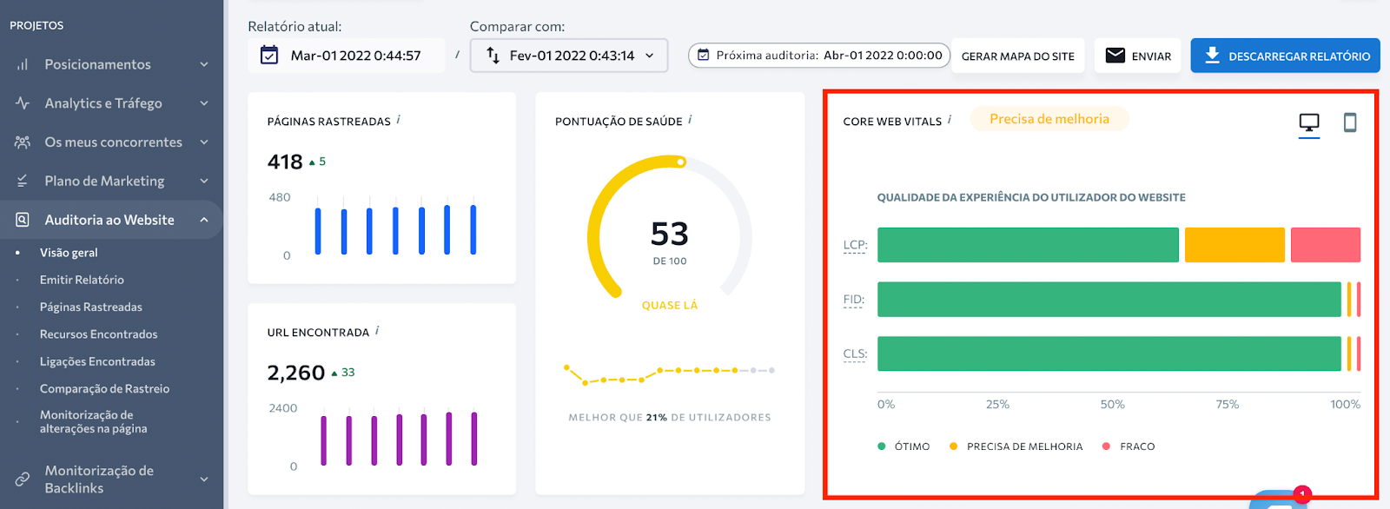Click the FID metric label
This screenshot has width=1390, height=509.
point(854,300)
